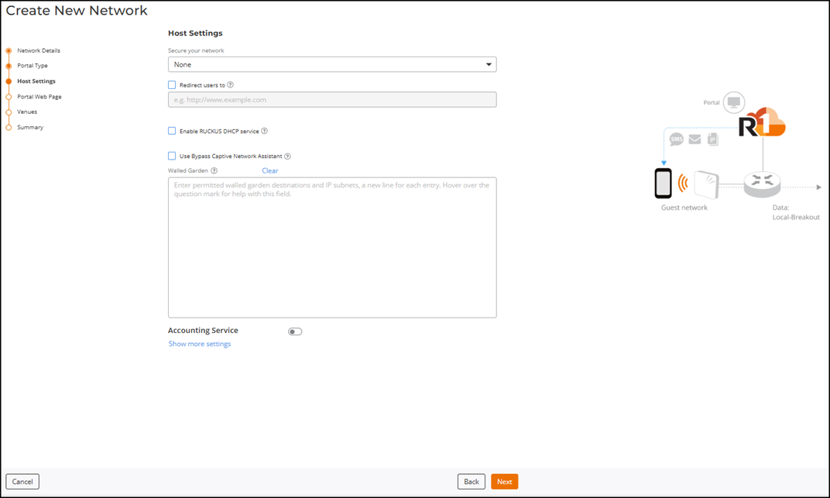830x498 pixels.
Task: Expand Show more settings
Action: tap(200, 344)
